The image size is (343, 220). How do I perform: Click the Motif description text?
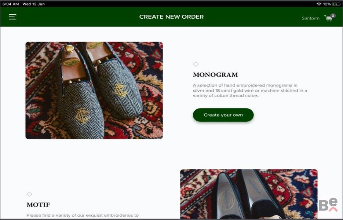point(83,215)
